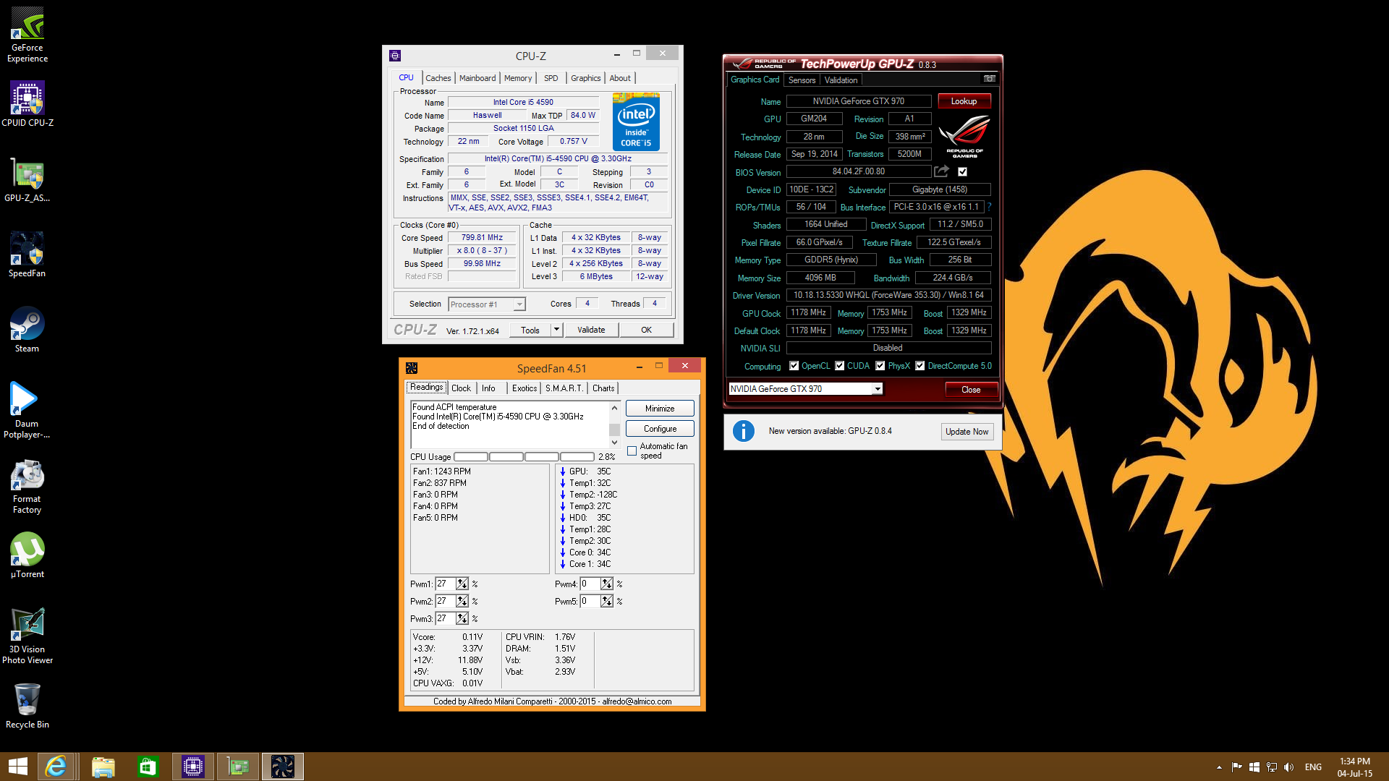Click the Pwm1 speed stepper arrows
The height and width of the screenshot is (781, 1389).
(x=462, y=584)
